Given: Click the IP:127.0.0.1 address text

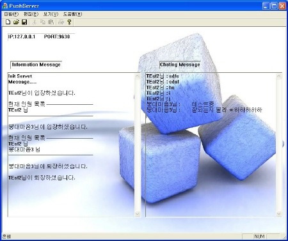Looking at the screenshot, I should 22,36.
